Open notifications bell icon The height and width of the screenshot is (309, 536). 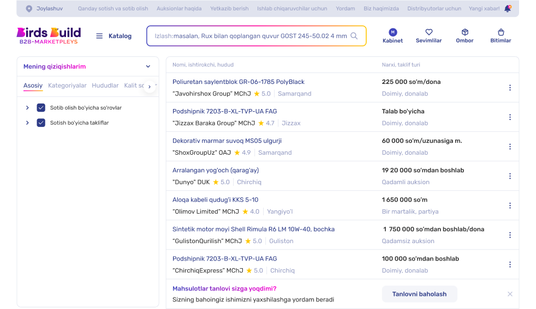coord(508,9)
